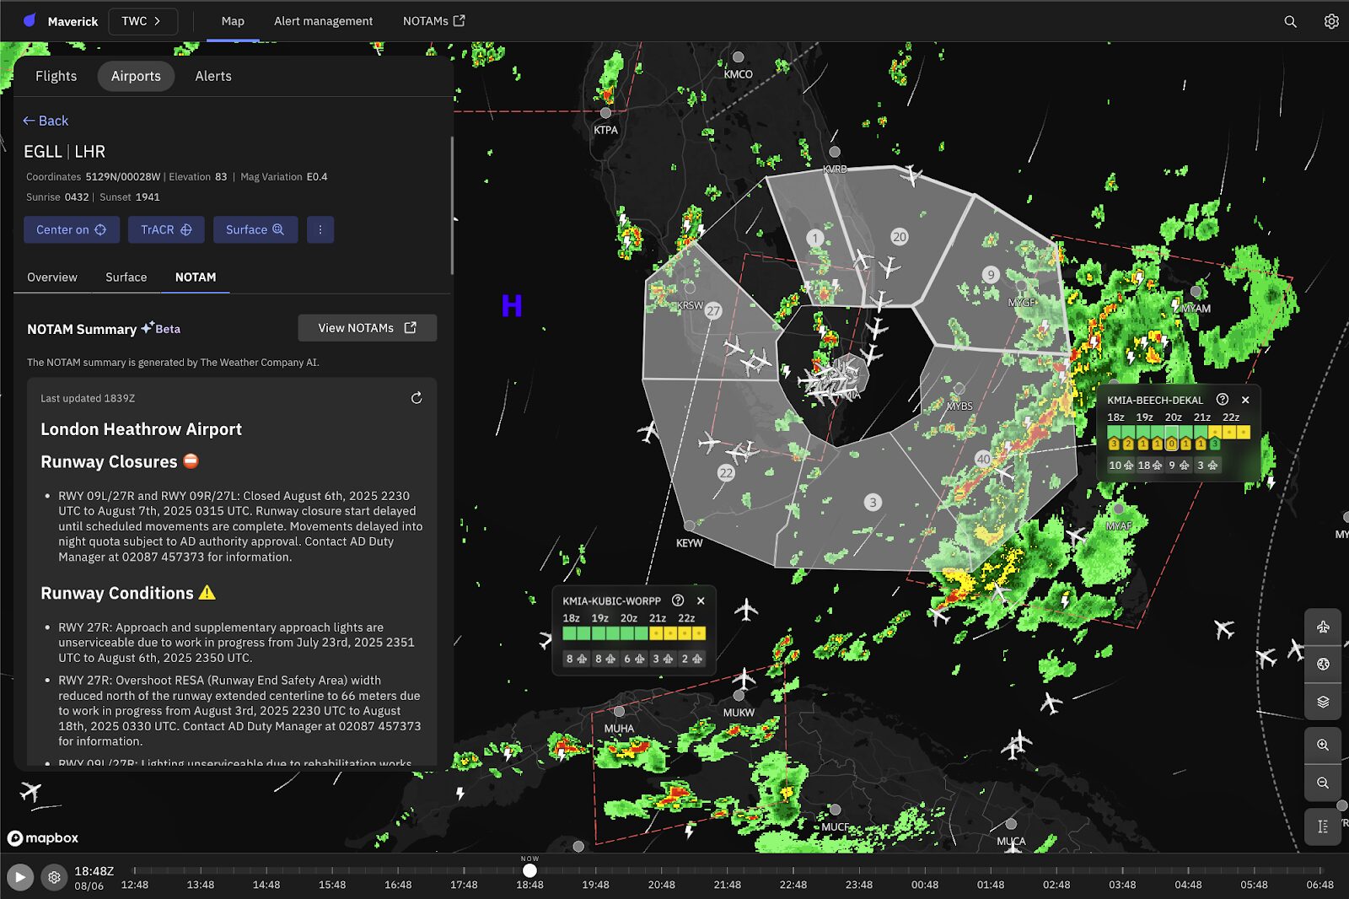This screenshot has width=1349, height=899.
Task: Open help for KMIA-BEECH-DEKAL route
Action: click(x=1223, y=400)
